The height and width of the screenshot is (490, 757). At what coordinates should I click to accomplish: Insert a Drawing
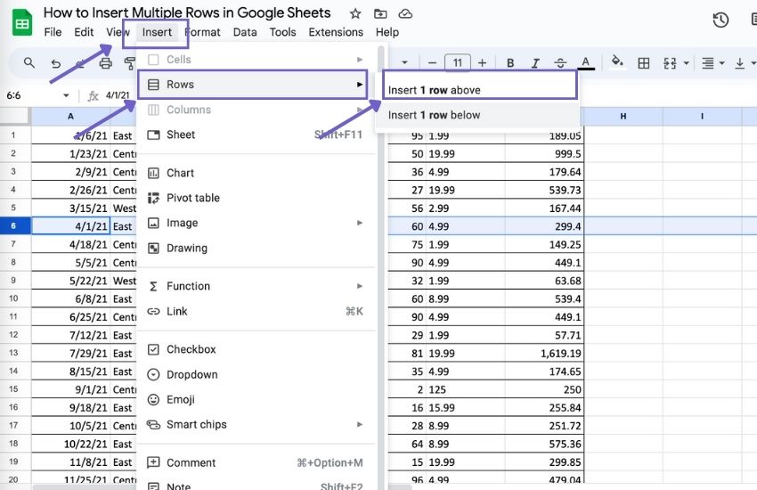pyautogui.click(x=256, y=249)
